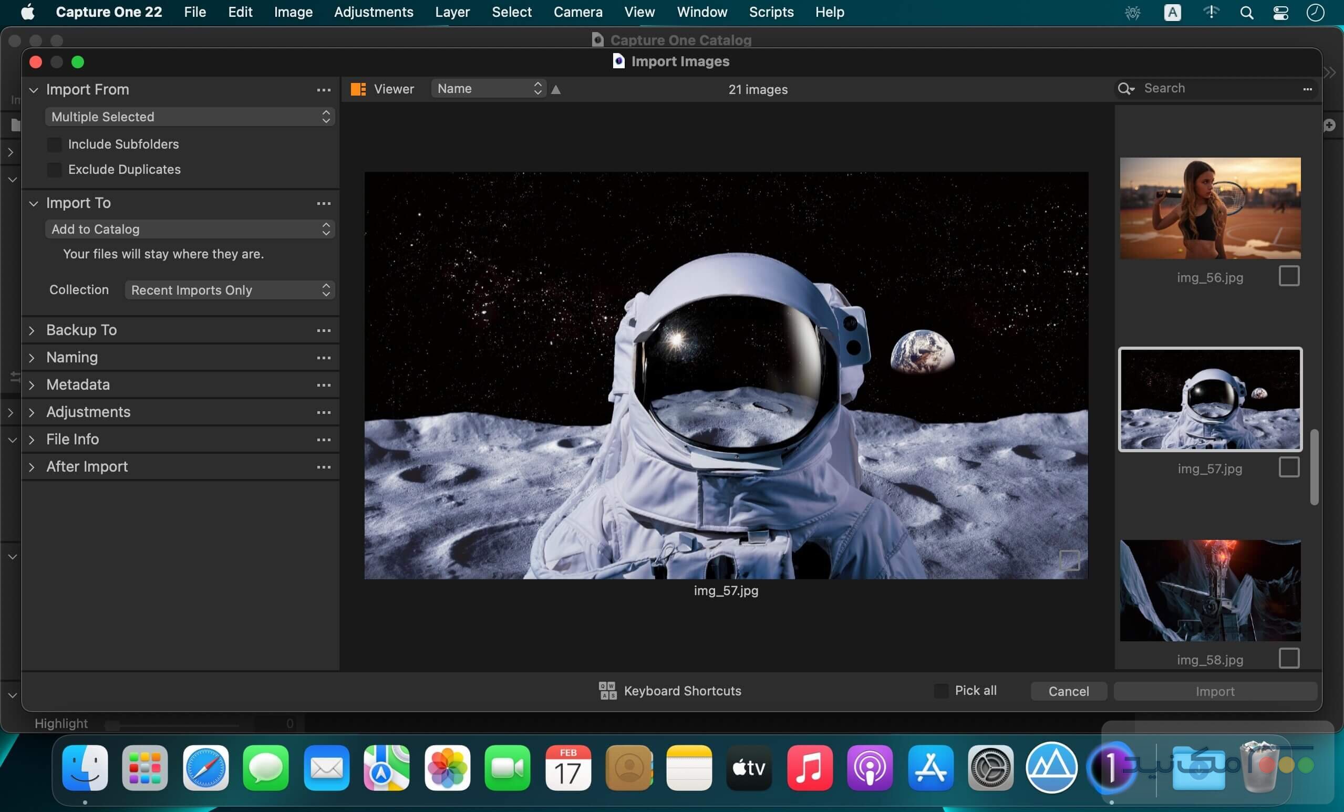Screen dimensions: 1344x812
Task: Cancel the import dialog
Action: pyautogui.click(x=1068, y=691)
